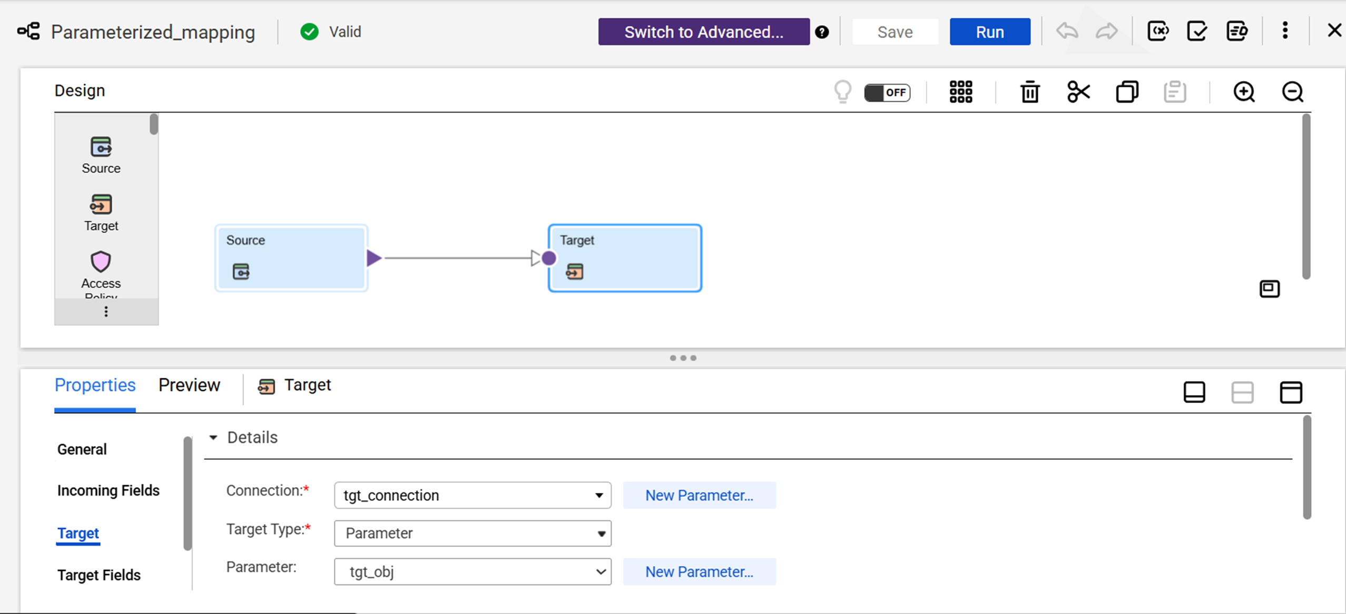The image size is (1346, 614).
Task: Click the recommendation lightbulb icon
Action: pos(843,92)
